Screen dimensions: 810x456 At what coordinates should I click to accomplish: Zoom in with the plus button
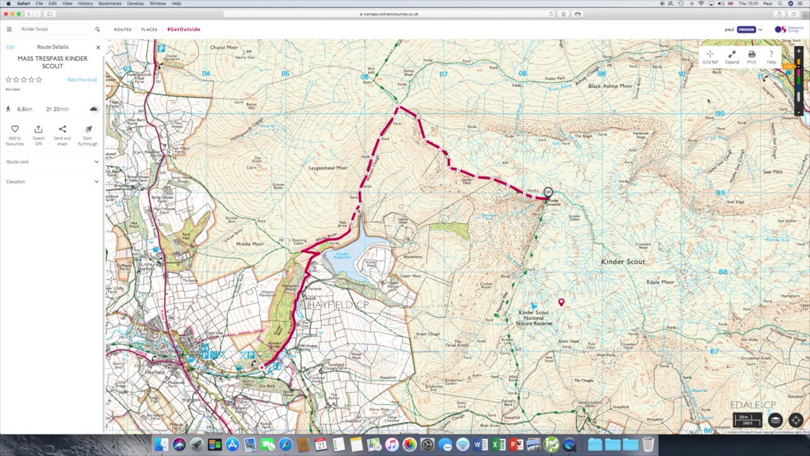pyautogui.click(x=799, y=51)
